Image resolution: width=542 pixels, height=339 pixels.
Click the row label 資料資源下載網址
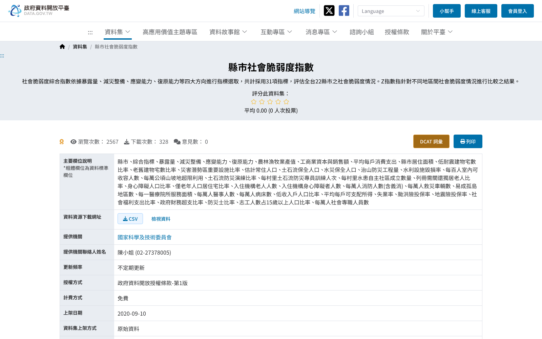pos(82,217)
